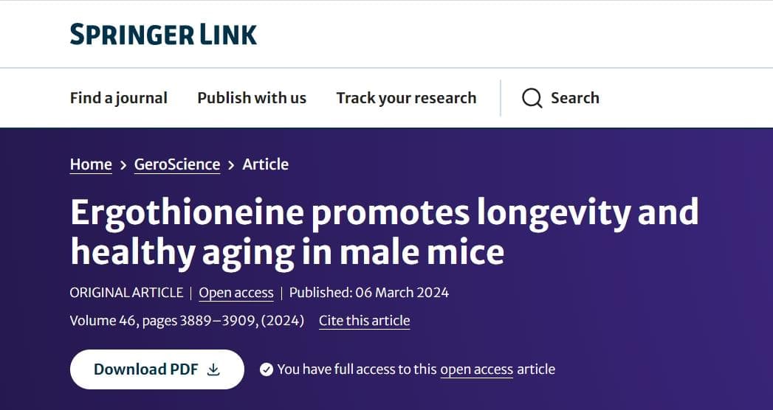The width and height of the screenshot is (773, 410).
Task: Open Cite this article link
Action: [364, 321]
